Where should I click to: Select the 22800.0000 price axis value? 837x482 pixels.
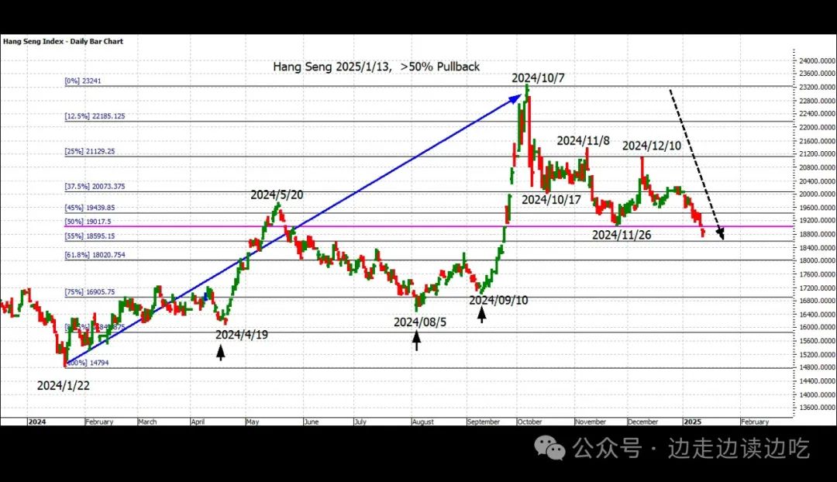818,101
